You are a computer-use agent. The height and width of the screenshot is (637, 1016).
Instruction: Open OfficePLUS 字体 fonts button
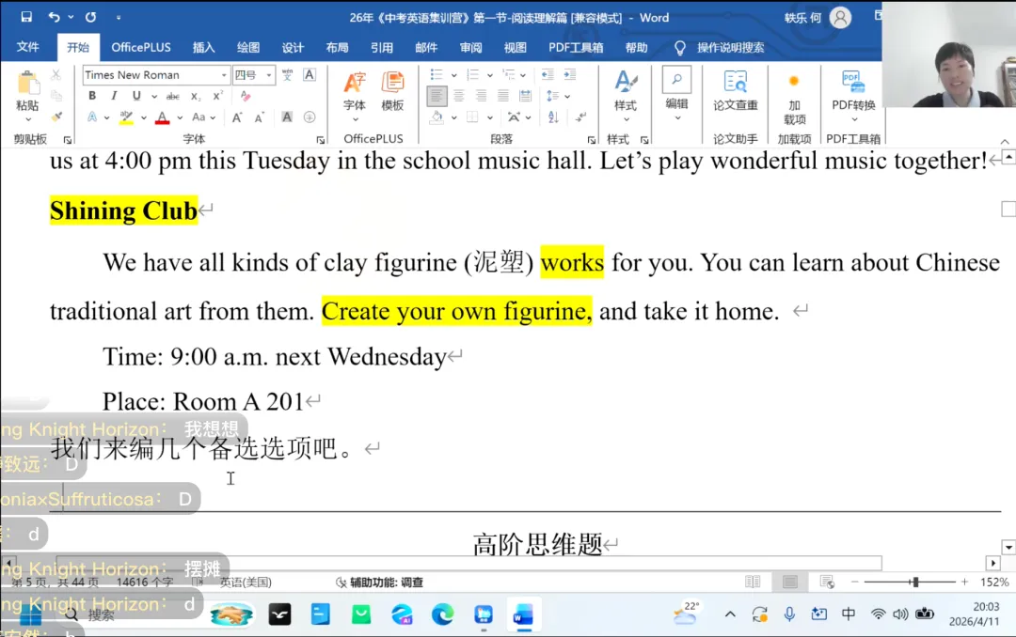[x=355, y=96]
